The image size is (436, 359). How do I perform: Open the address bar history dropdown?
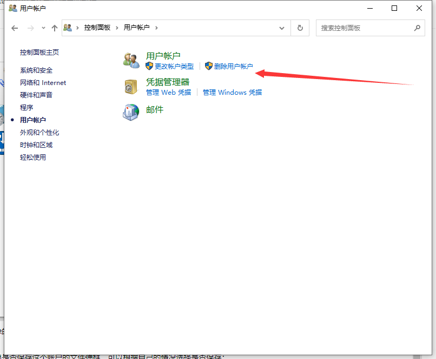pyautogui.click(x=281, y=28)
